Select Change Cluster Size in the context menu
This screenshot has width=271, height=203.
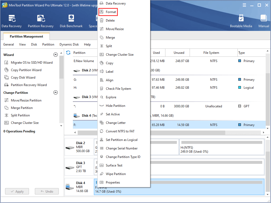click(x=124, y=55)
